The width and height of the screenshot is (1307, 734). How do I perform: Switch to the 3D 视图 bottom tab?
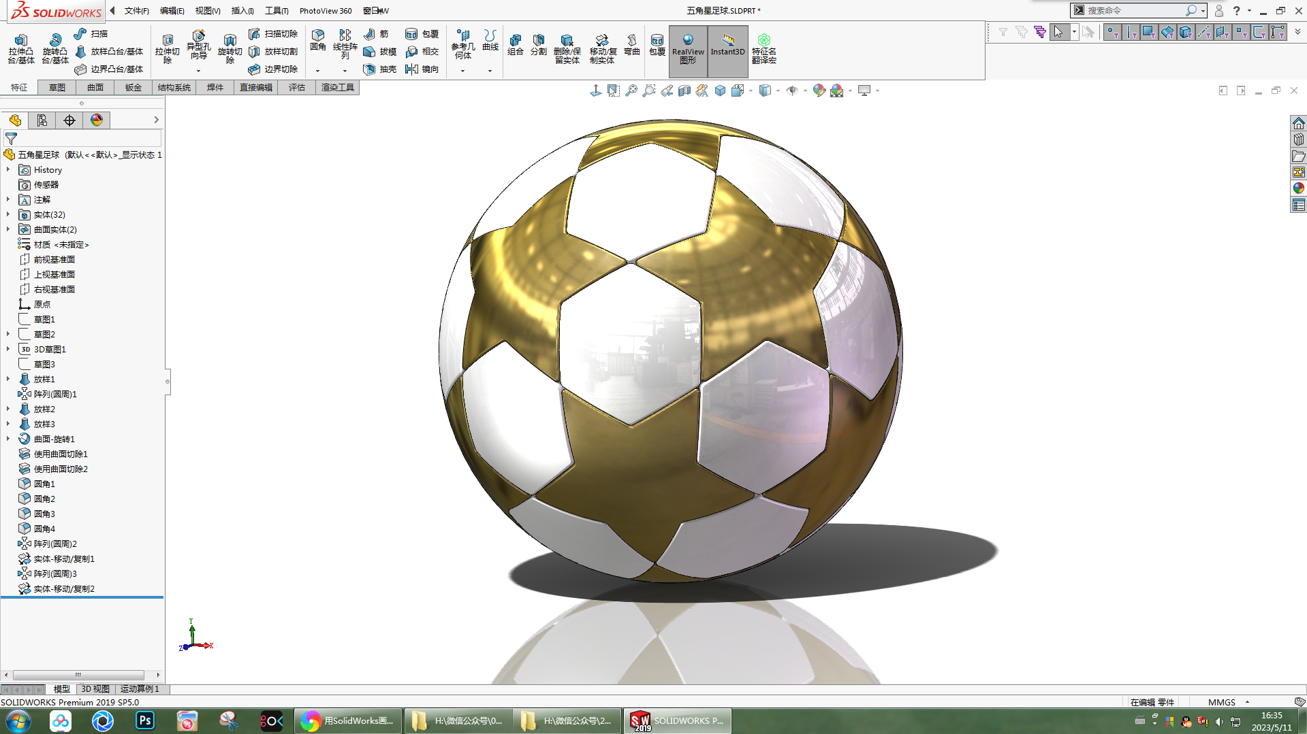95,689
